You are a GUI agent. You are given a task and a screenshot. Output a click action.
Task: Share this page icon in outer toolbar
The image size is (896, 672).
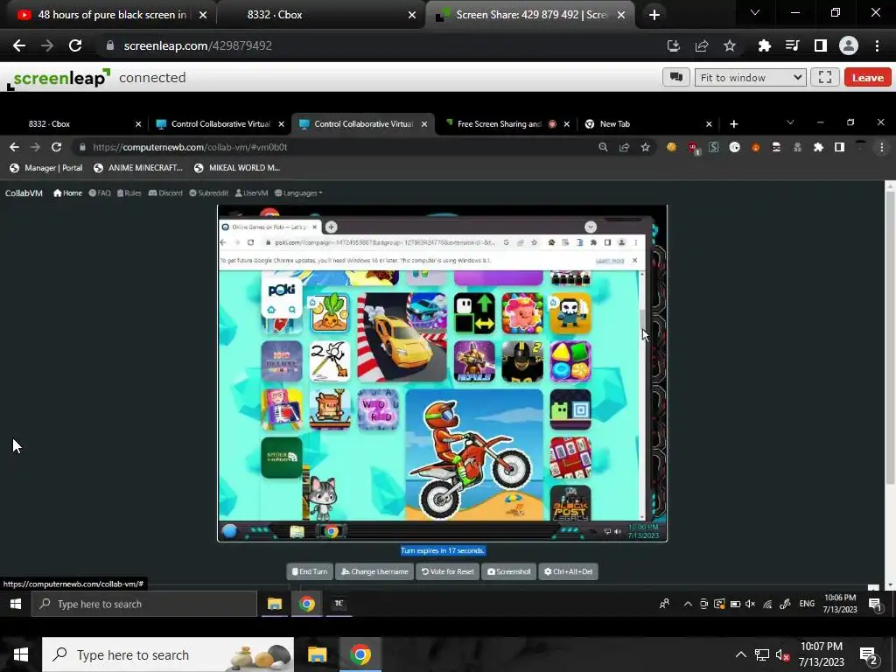click(x=702, y=45)
